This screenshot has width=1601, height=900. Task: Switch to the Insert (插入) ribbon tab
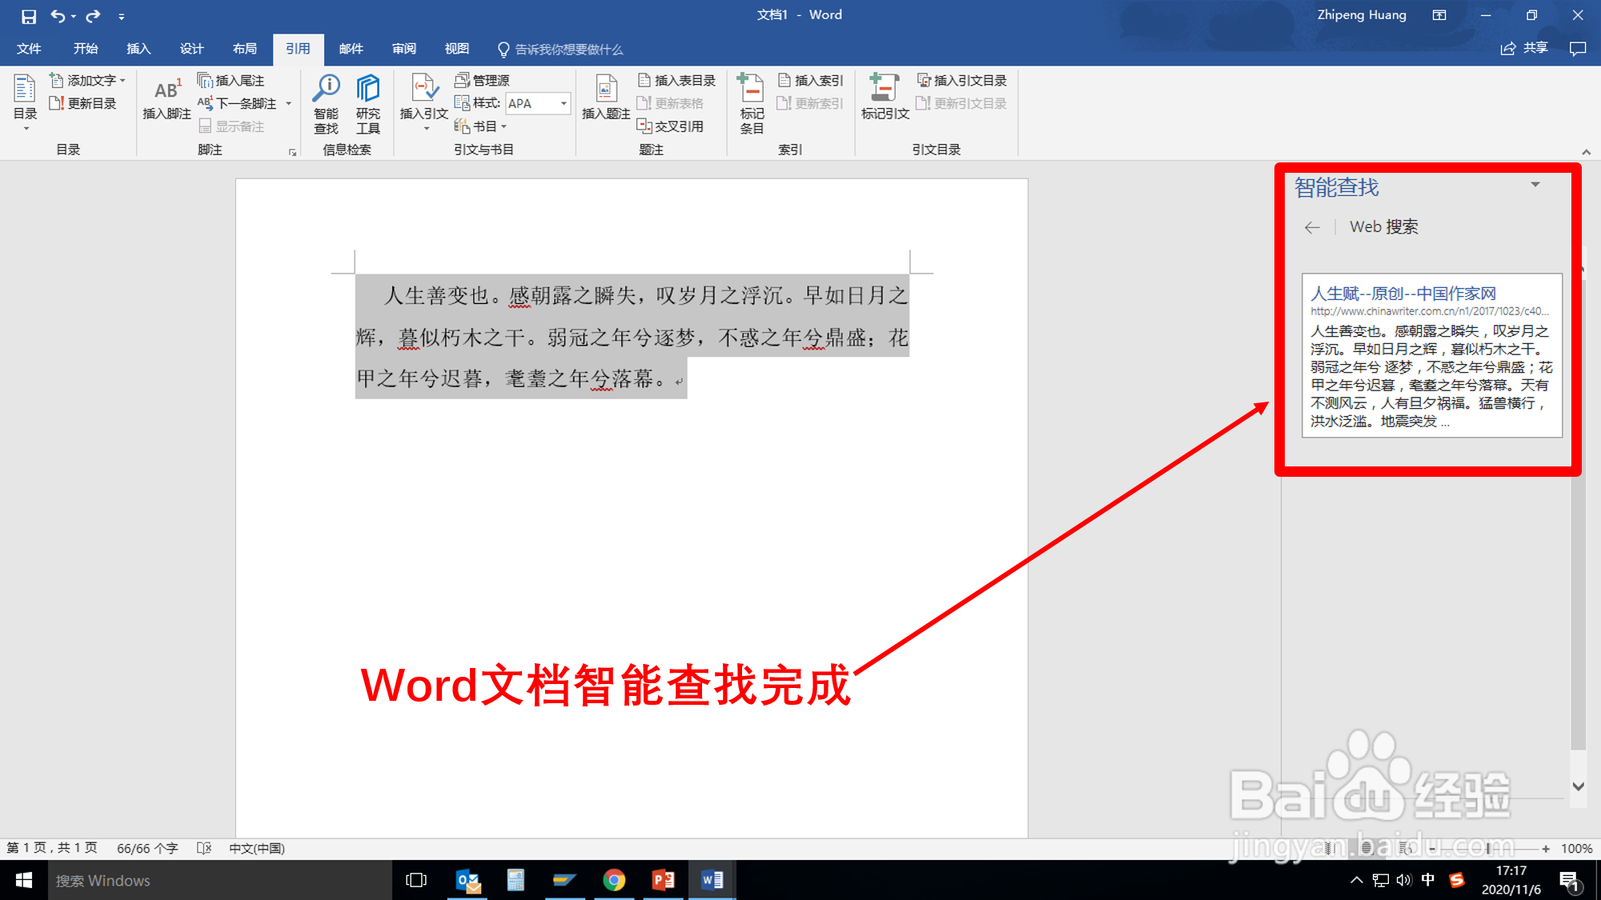(x=138, y=49)
